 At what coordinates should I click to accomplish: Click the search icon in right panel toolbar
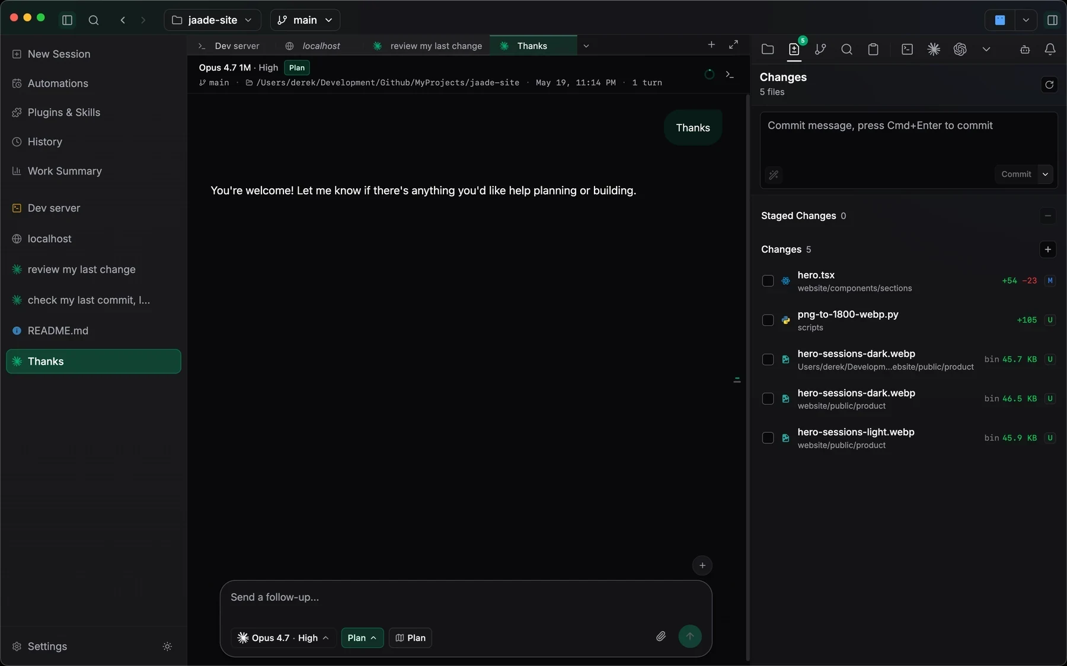click(x=846, y=49)
